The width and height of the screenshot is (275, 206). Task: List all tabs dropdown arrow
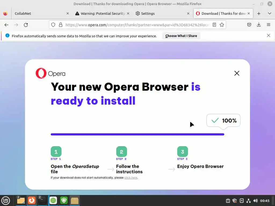tap(270, 13)
